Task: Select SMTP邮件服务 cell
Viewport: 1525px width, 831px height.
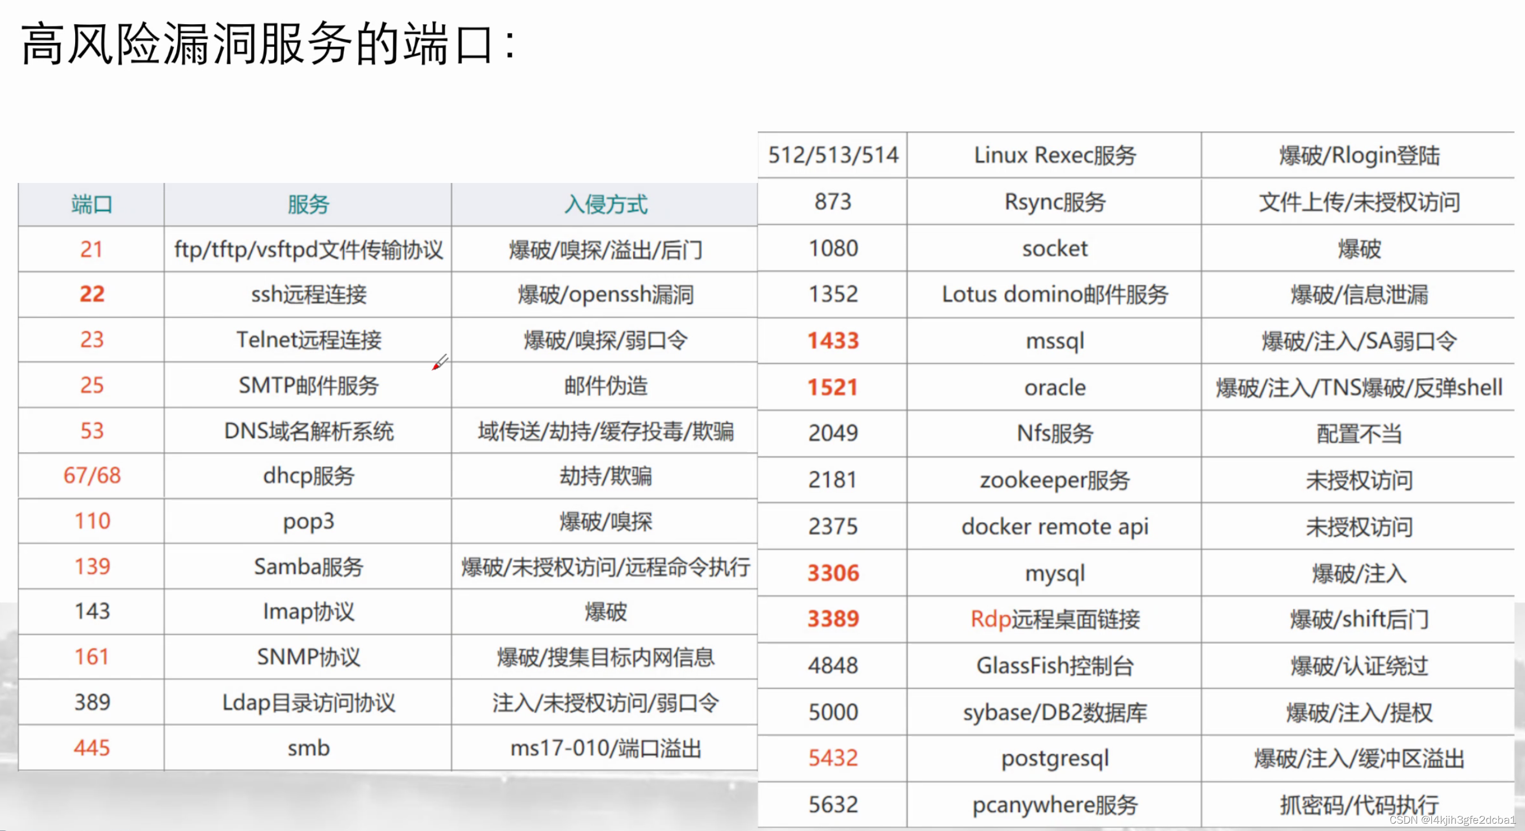Action: (x=308, y=386)
